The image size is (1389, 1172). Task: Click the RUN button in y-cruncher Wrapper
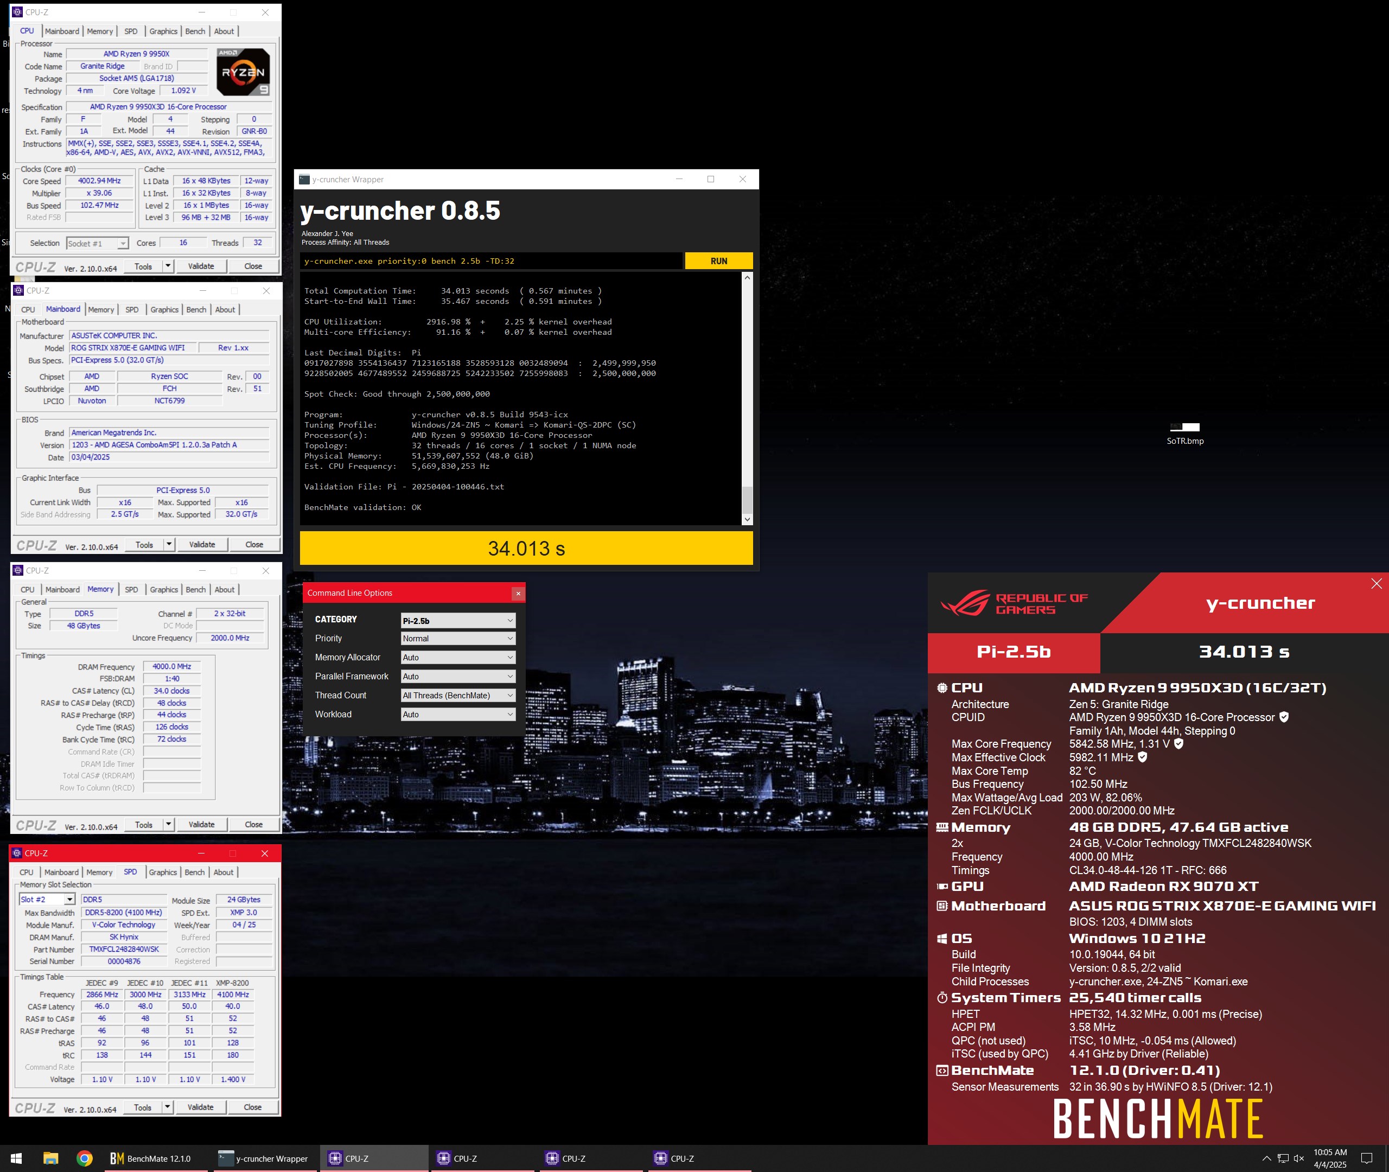(719, 261)
